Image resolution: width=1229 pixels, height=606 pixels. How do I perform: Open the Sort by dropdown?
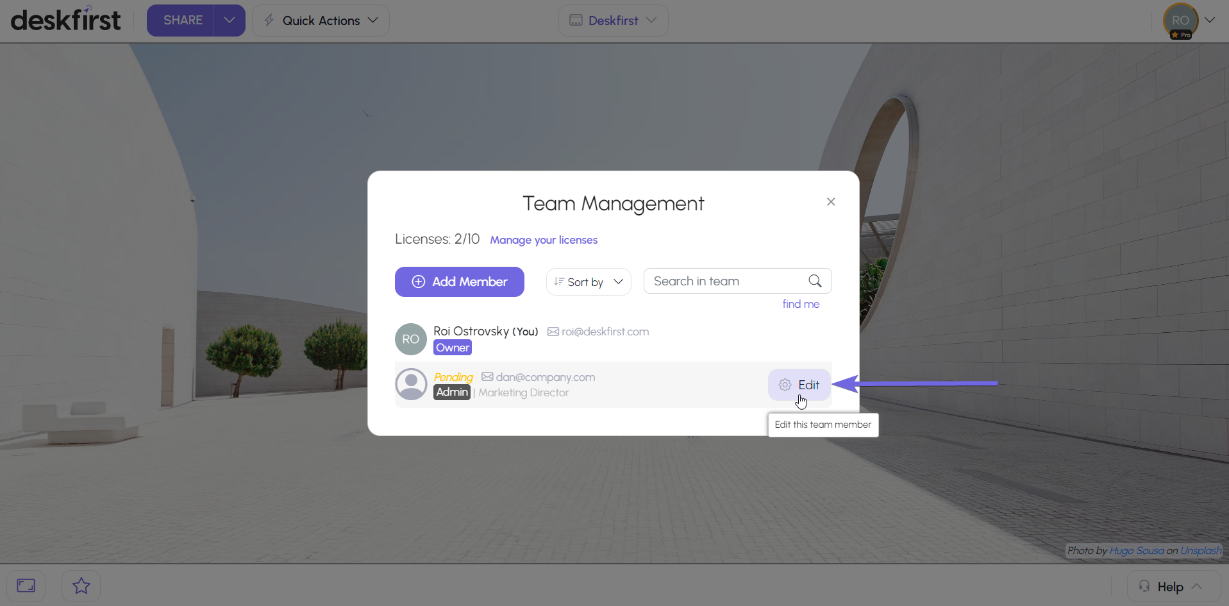pyautogui.click(x=589, y=282)
